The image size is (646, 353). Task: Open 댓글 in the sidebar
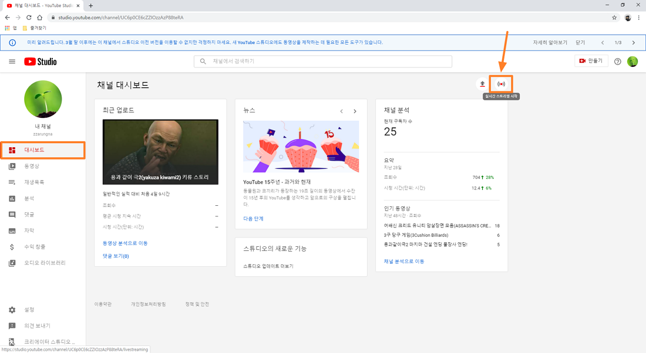coord(43,215)
